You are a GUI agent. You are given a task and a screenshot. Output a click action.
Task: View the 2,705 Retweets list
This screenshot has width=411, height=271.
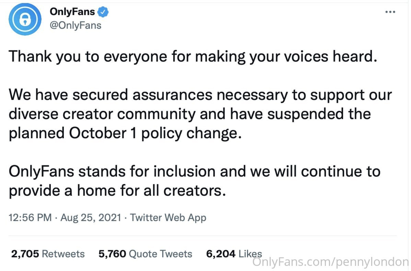coord(48,254)
